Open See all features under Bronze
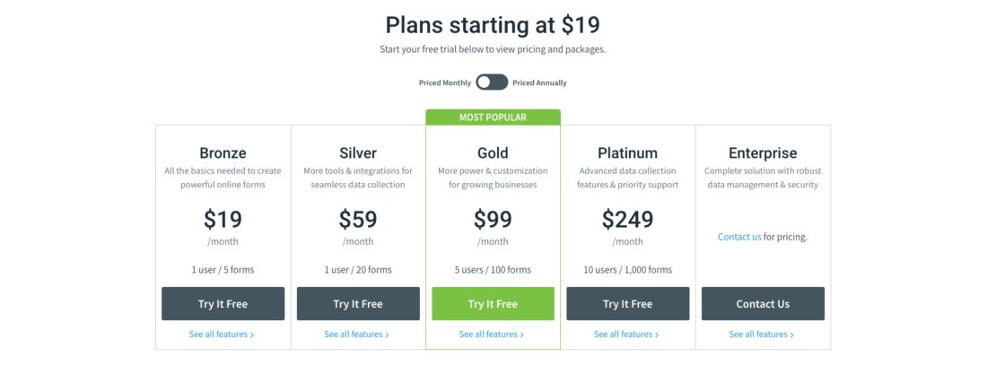987x366 pixels. (x=222, y=335)
